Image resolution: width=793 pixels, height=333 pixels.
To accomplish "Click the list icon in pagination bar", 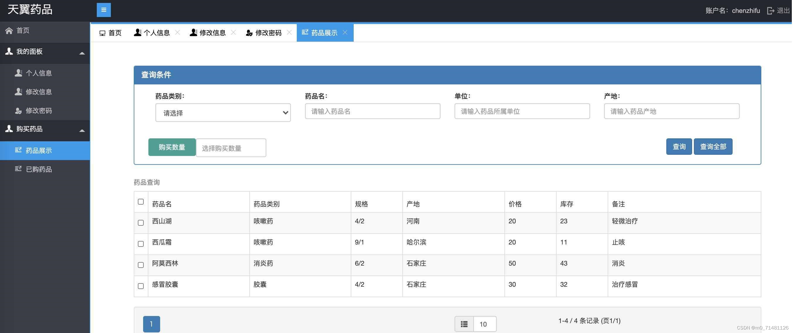I will pos(464,324).
